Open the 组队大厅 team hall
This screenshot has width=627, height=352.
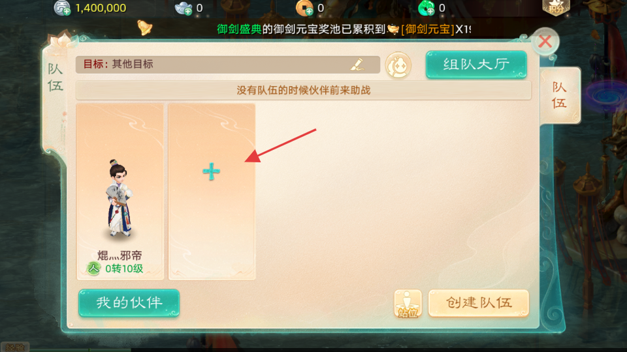[476, 65]
